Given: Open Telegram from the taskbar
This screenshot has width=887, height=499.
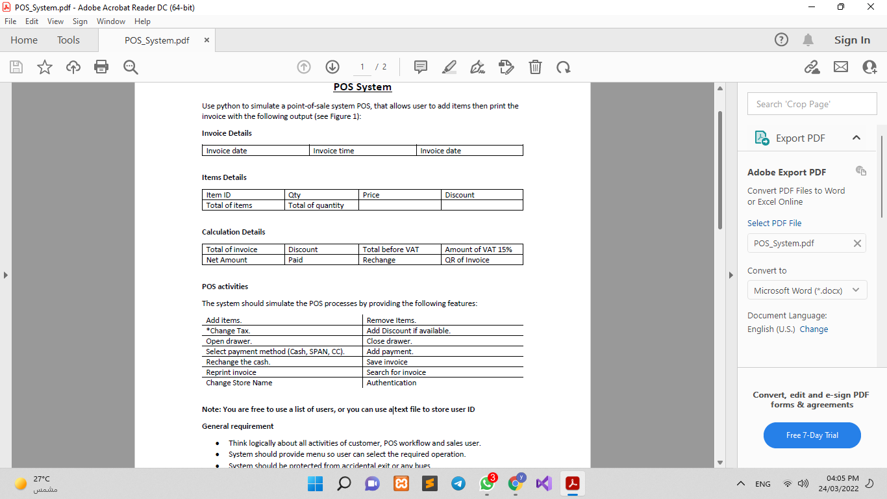Looking at the screenshot, I should coord(458,483).
